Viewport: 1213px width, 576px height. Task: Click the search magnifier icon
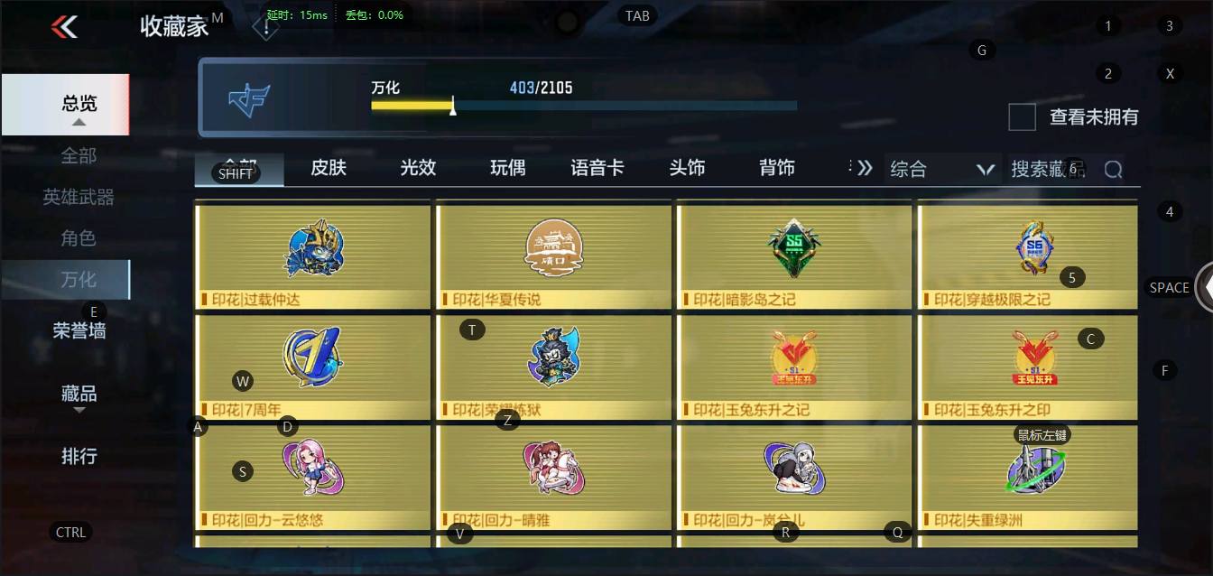1113,169
